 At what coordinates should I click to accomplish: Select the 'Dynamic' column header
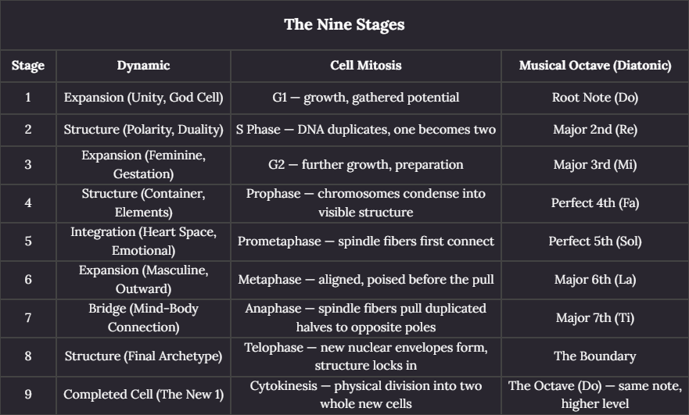143,66
